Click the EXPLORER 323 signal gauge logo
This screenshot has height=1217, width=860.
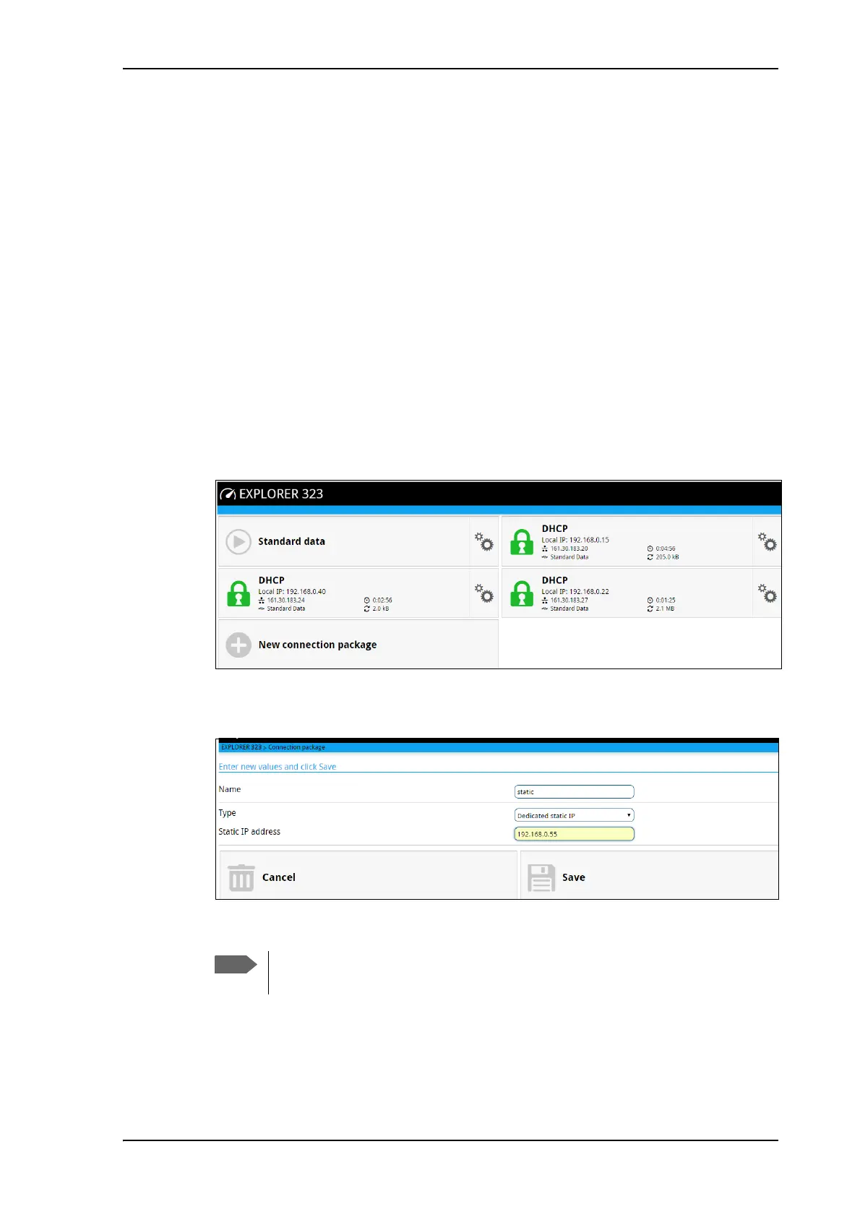pos(228,494)
